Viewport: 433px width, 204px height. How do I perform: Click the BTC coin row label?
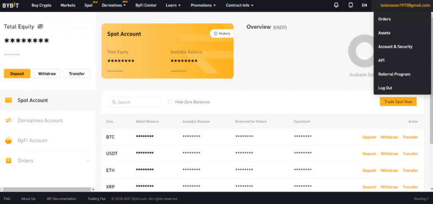pyautogui.click(x=110, y=137)
